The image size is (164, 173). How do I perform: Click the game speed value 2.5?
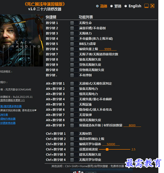pos(134,149)
